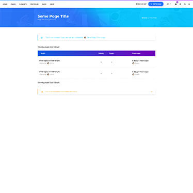Open the second 'First topic in First forum' link
This screenshot has height=193, width=193.
pos(50,72)
